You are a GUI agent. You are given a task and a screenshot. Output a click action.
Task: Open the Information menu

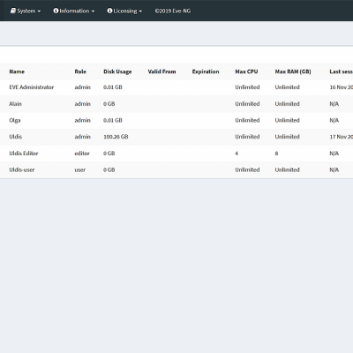[x=74, y=11]
